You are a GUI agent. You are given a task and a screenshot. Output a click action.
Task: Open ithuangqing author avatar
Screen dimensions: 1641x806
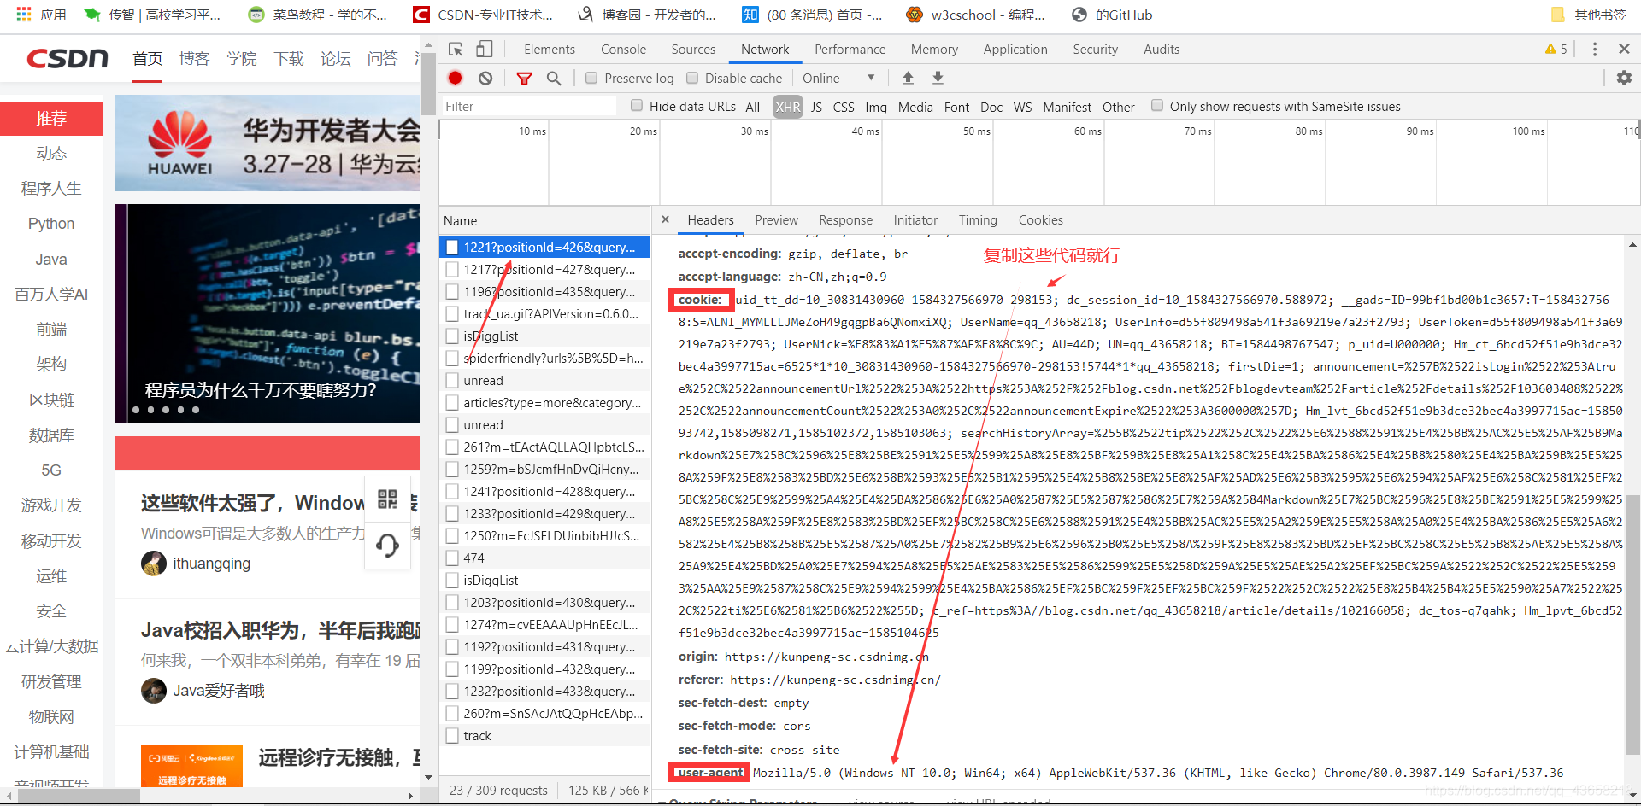click(x=154, y=564)
